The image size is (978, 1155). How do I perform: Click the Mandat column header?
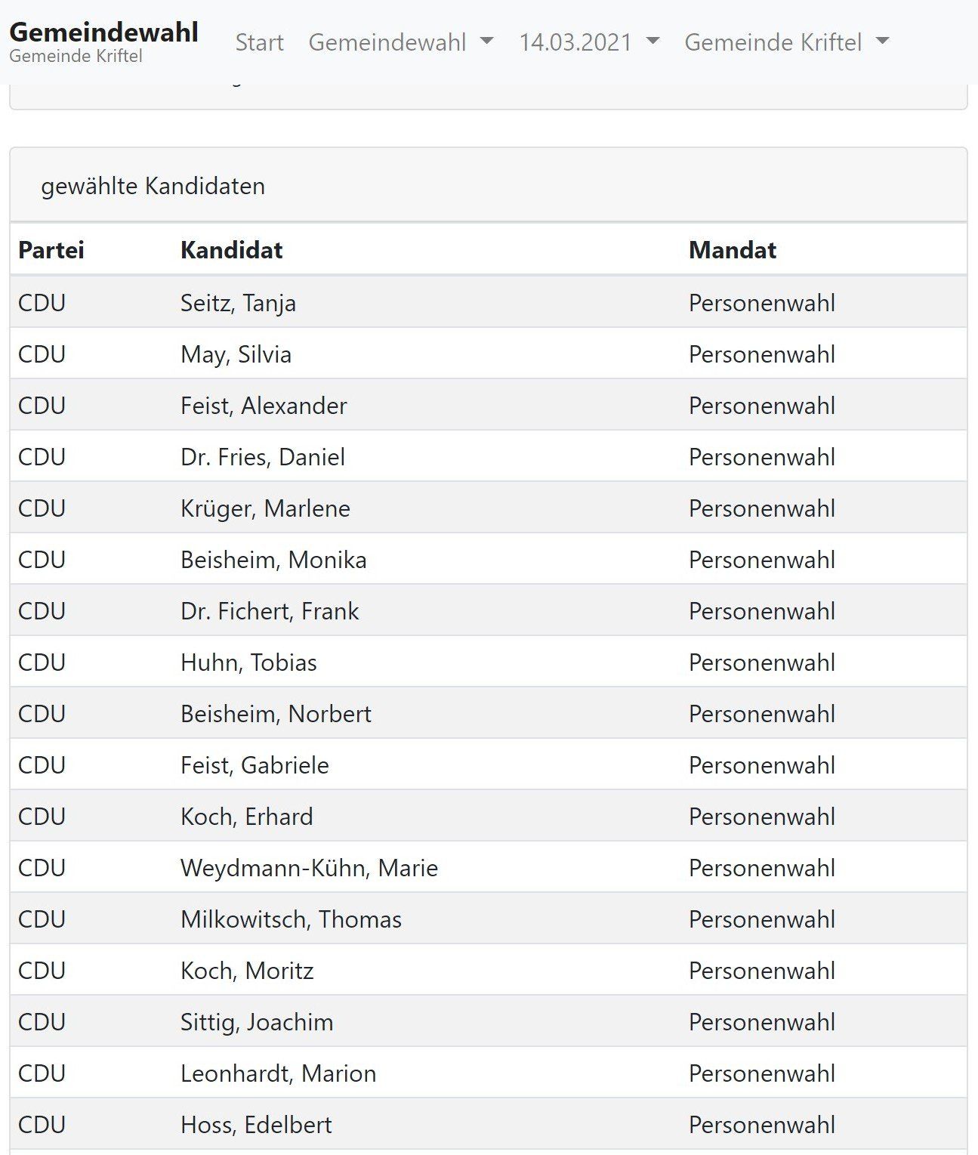(x=732, y=250)
